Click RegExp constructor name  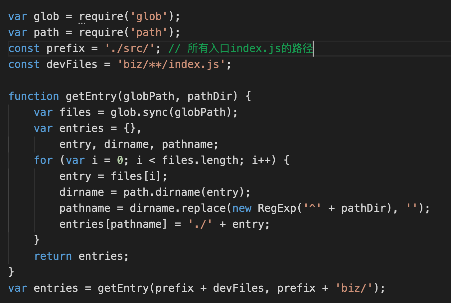277,208
